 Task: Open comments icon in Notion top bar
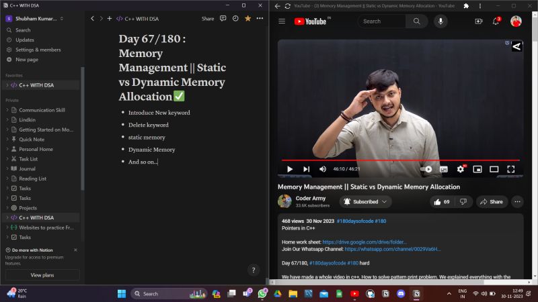point(223,18)
